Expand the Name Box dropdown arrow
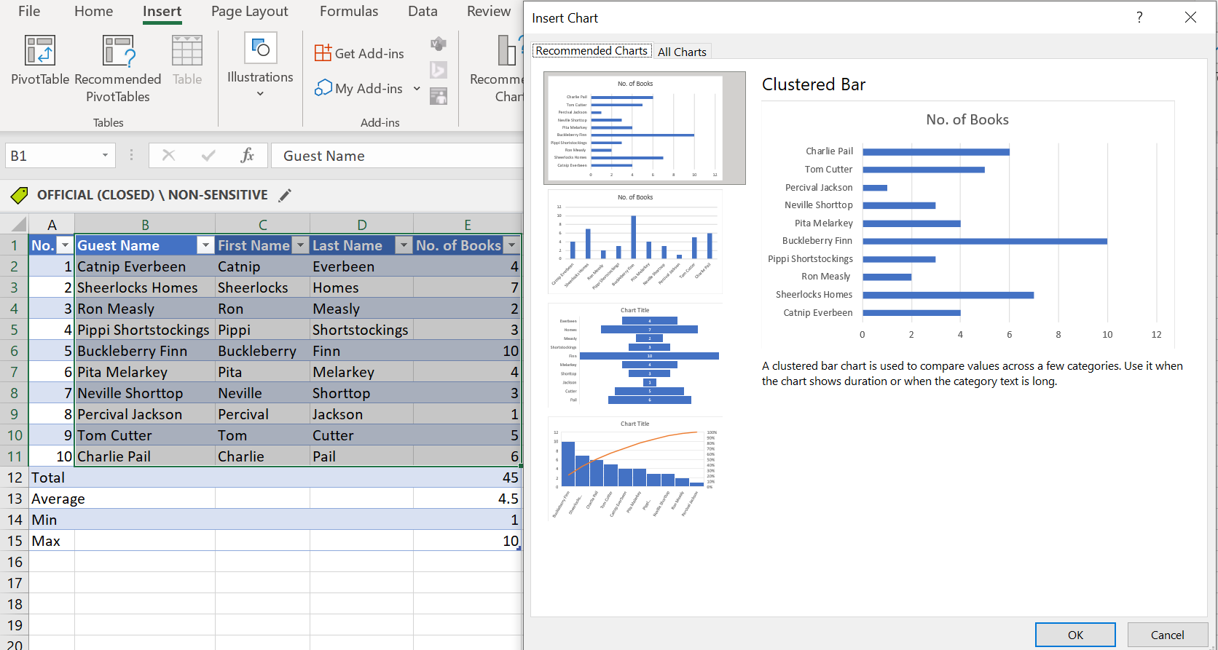 (x=105, y=156)
